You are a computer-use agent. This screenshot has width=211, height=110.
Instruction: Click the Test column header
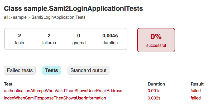click(x=8, y=84)
